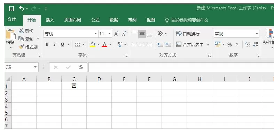Screen dimensions: 274x130
Task: Toggle bold formatting
Action: click(x=47, y=44)
